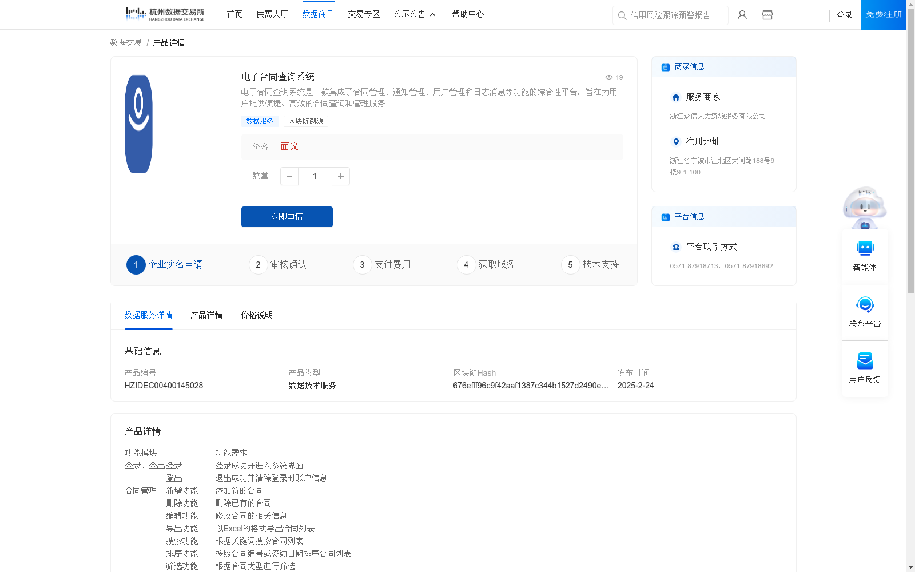Select step 4 获取服务
This screenshot has height=572, width=915.
coord(486,265)
